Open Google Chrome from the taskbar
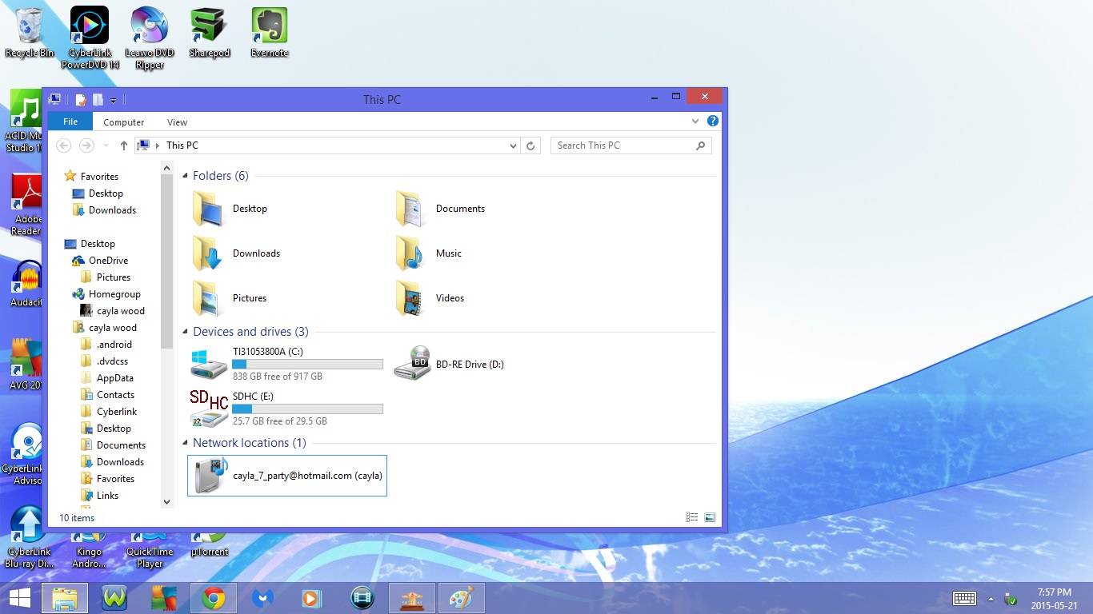This screenshot has height=614, width=1093. point(213,598)
